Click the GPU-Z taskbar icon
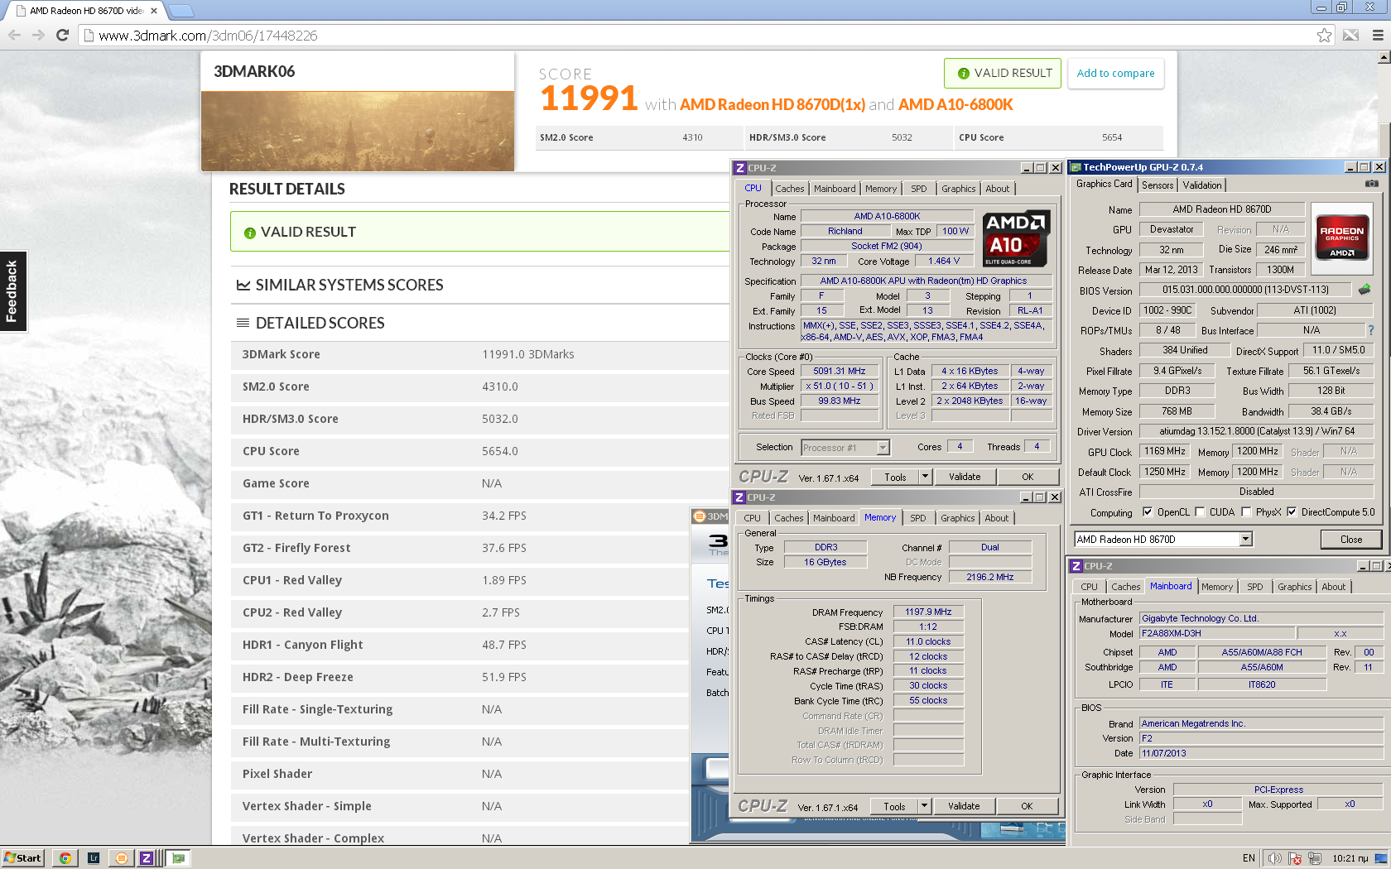This screenshot has height=869, width=1391. (x=179, y=858)
